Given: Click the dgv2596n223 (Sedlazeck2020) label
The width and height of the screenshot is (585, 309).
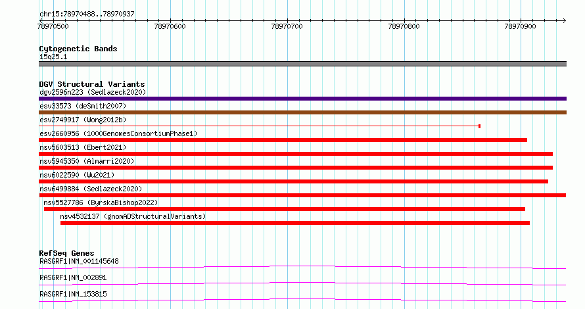Looking at the screenshot, I should tap(93, 92).
